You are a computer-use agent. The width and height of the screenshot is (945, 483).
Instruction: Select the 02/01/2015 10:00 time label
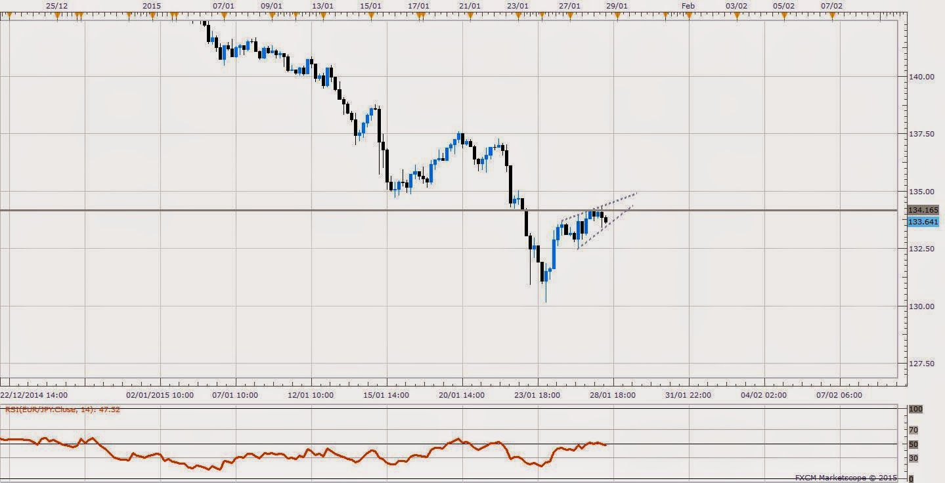tap(160, 395)
